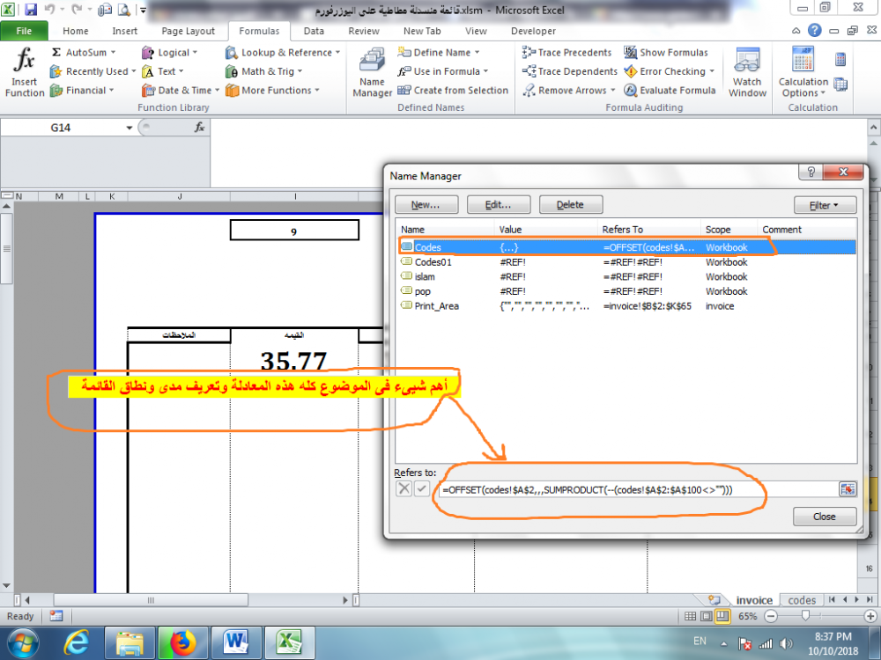Open Calculation Options
Screen dimensions: 881x660
pyautogui.click(x=803, y=73)
